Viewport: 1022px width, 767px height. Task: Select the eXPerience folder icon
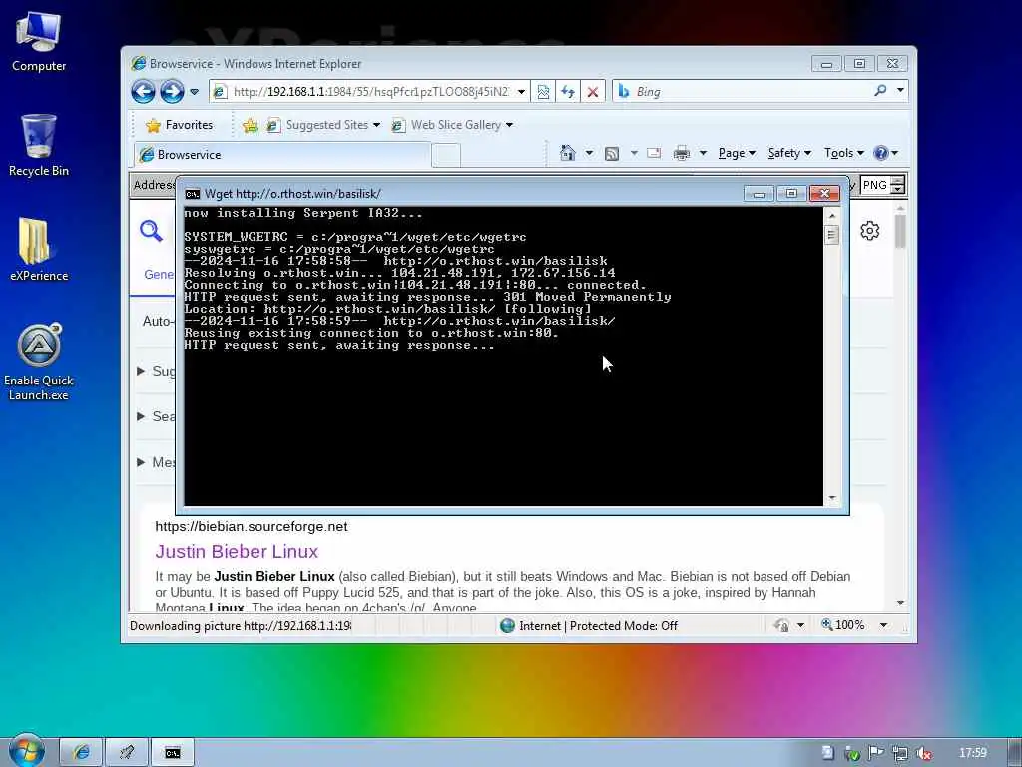tap(39, 249)
